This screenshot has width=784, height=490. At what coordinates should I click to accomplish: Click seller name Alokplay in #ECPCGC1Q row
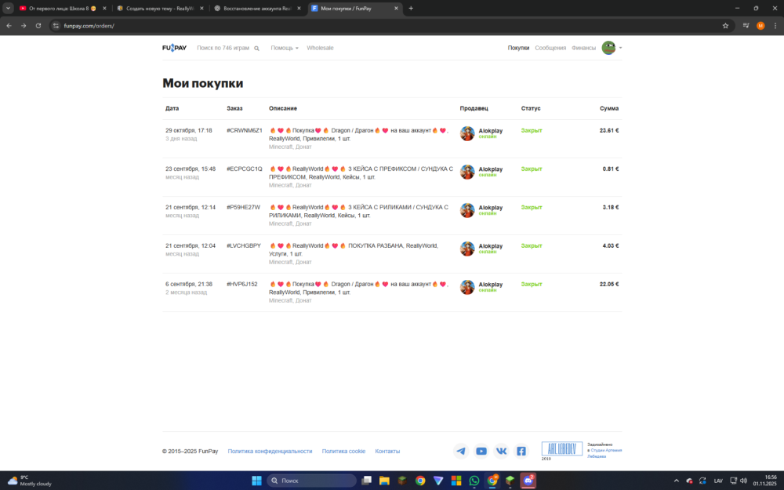(491, 169)
